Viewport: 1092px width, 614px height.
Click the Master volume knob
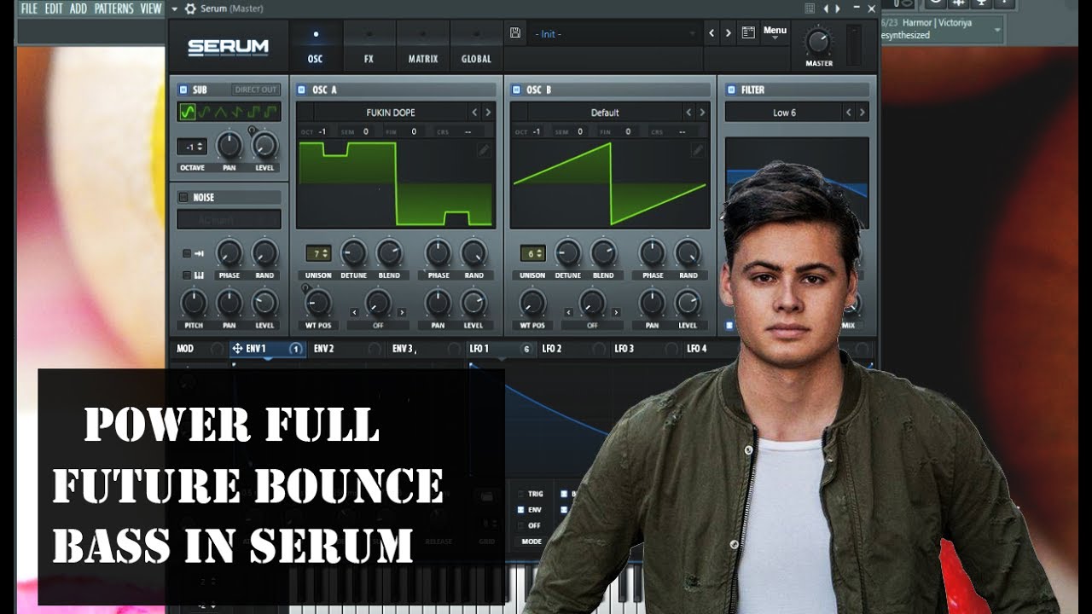818,40
